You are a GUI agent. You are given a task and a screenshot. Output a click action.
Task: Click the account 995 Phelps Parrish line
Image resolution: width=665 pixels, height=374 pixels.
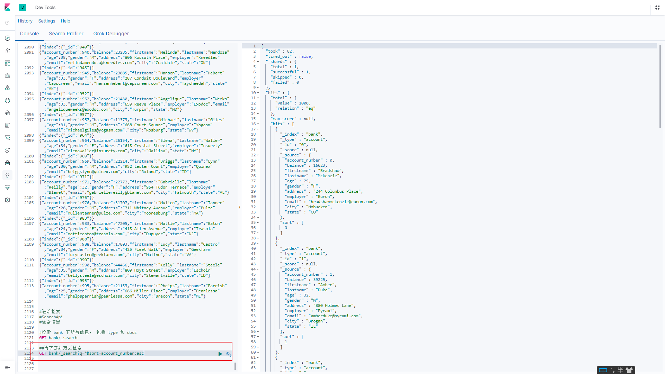pyautogui.click(x=133, y=291)
